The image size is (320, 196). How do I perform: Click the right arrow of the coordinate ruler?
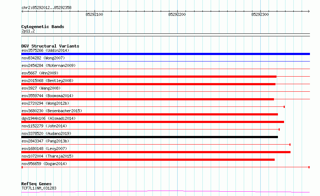[308, 12]
